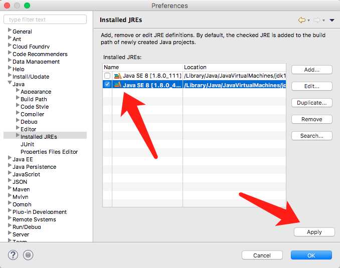Image resolution: width=340 pixels, height=268 pixels.
Task: Check the Java SE 8 [1.8.0_111] checkbox
Action: point(107,76)
